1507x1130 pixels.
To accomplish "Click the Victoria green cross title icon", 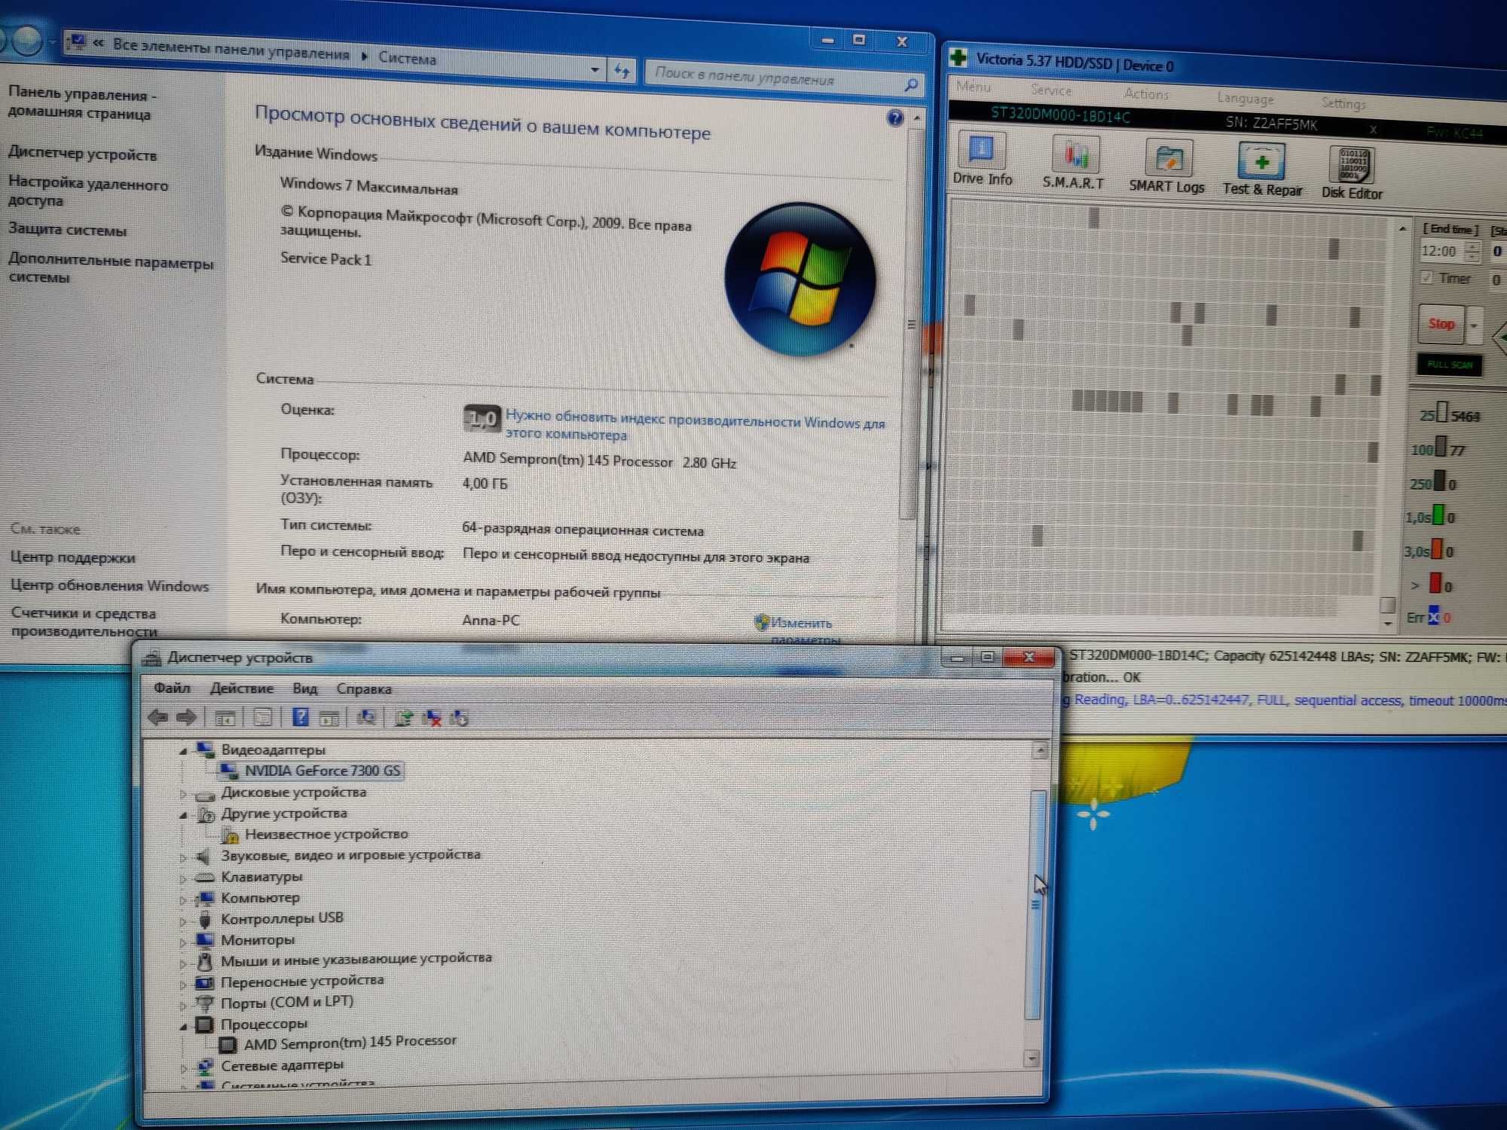I will 958,57.
